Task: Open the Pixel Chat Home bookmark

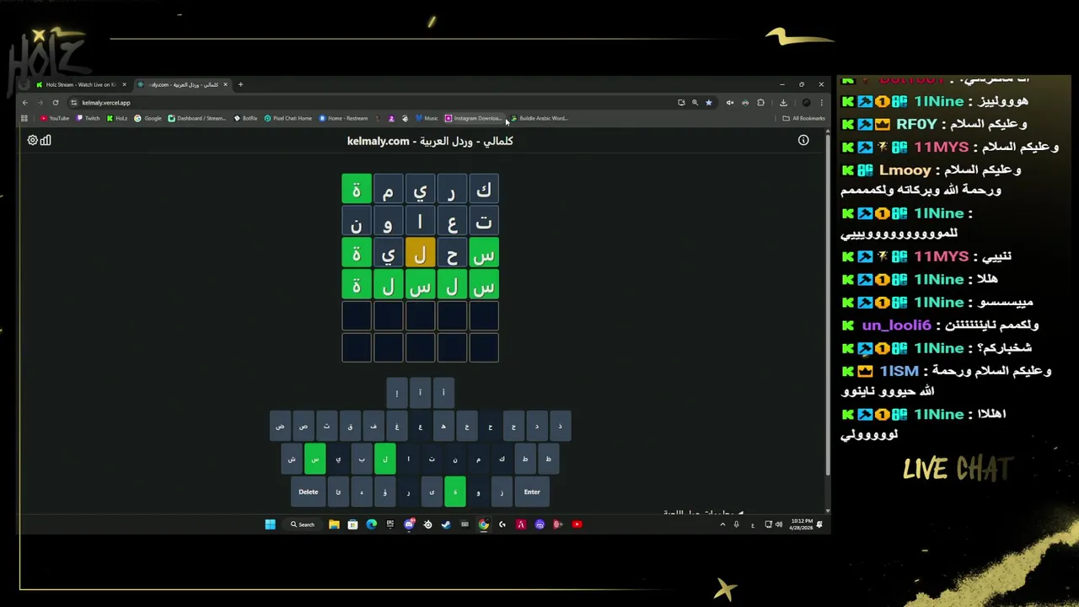Action: coord(287,118)
